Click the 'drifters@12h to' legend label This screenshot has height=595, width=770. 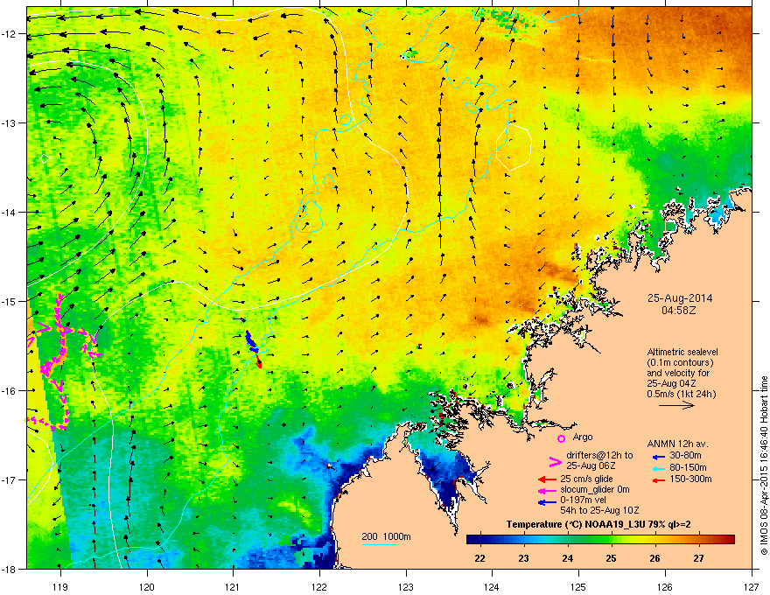pyautogui.click(x=599, y=456)
